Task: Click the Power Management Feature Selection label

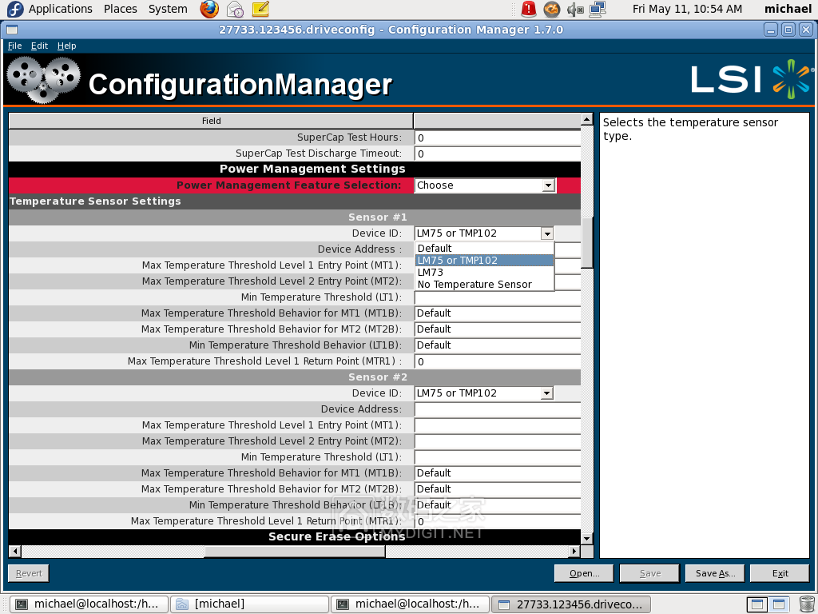Action: (288, 185)
